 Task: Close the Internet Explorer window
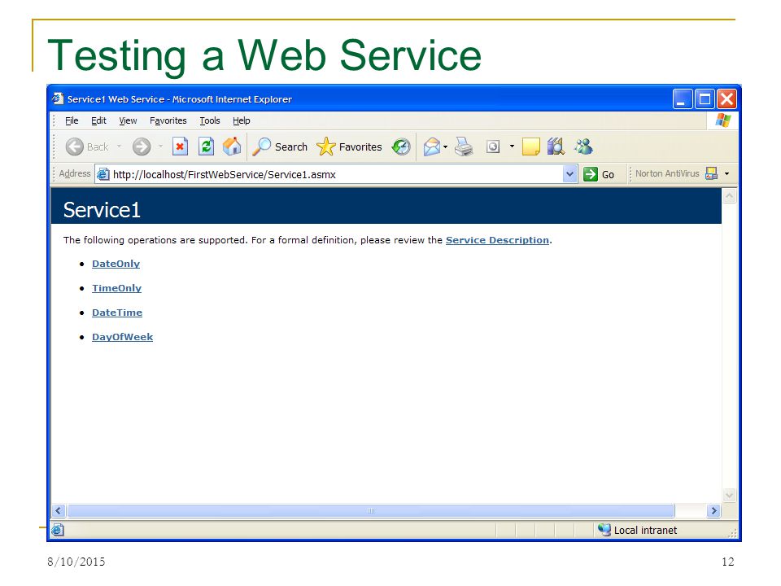pyautogui.click(x=726, y=98)
